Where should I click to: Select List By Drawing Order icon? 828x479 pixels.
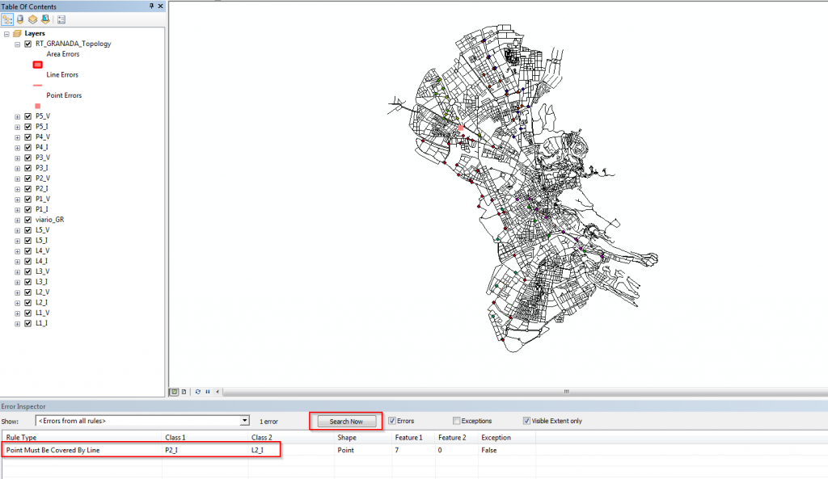[7, 19]
